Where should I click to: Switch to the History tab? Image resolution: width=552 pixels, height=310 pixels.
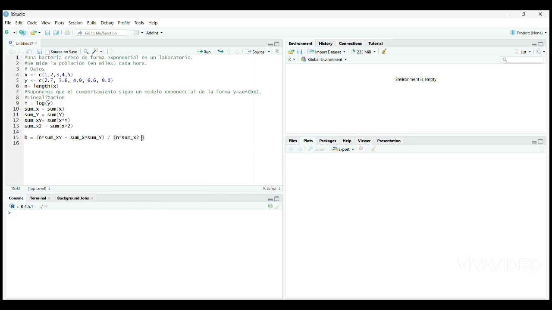click(x=326, y=43)
